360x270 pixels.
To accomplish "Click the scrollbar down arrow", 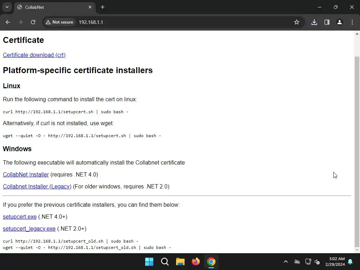I will (357, 250).
